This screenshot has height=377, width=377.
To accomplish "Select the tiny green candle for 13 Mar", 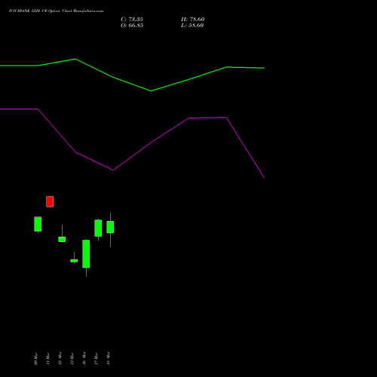I will [x=74, y=261].
